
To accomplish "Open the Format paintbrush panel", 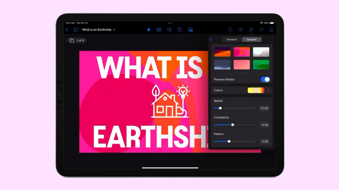I will tap(251, 29).
